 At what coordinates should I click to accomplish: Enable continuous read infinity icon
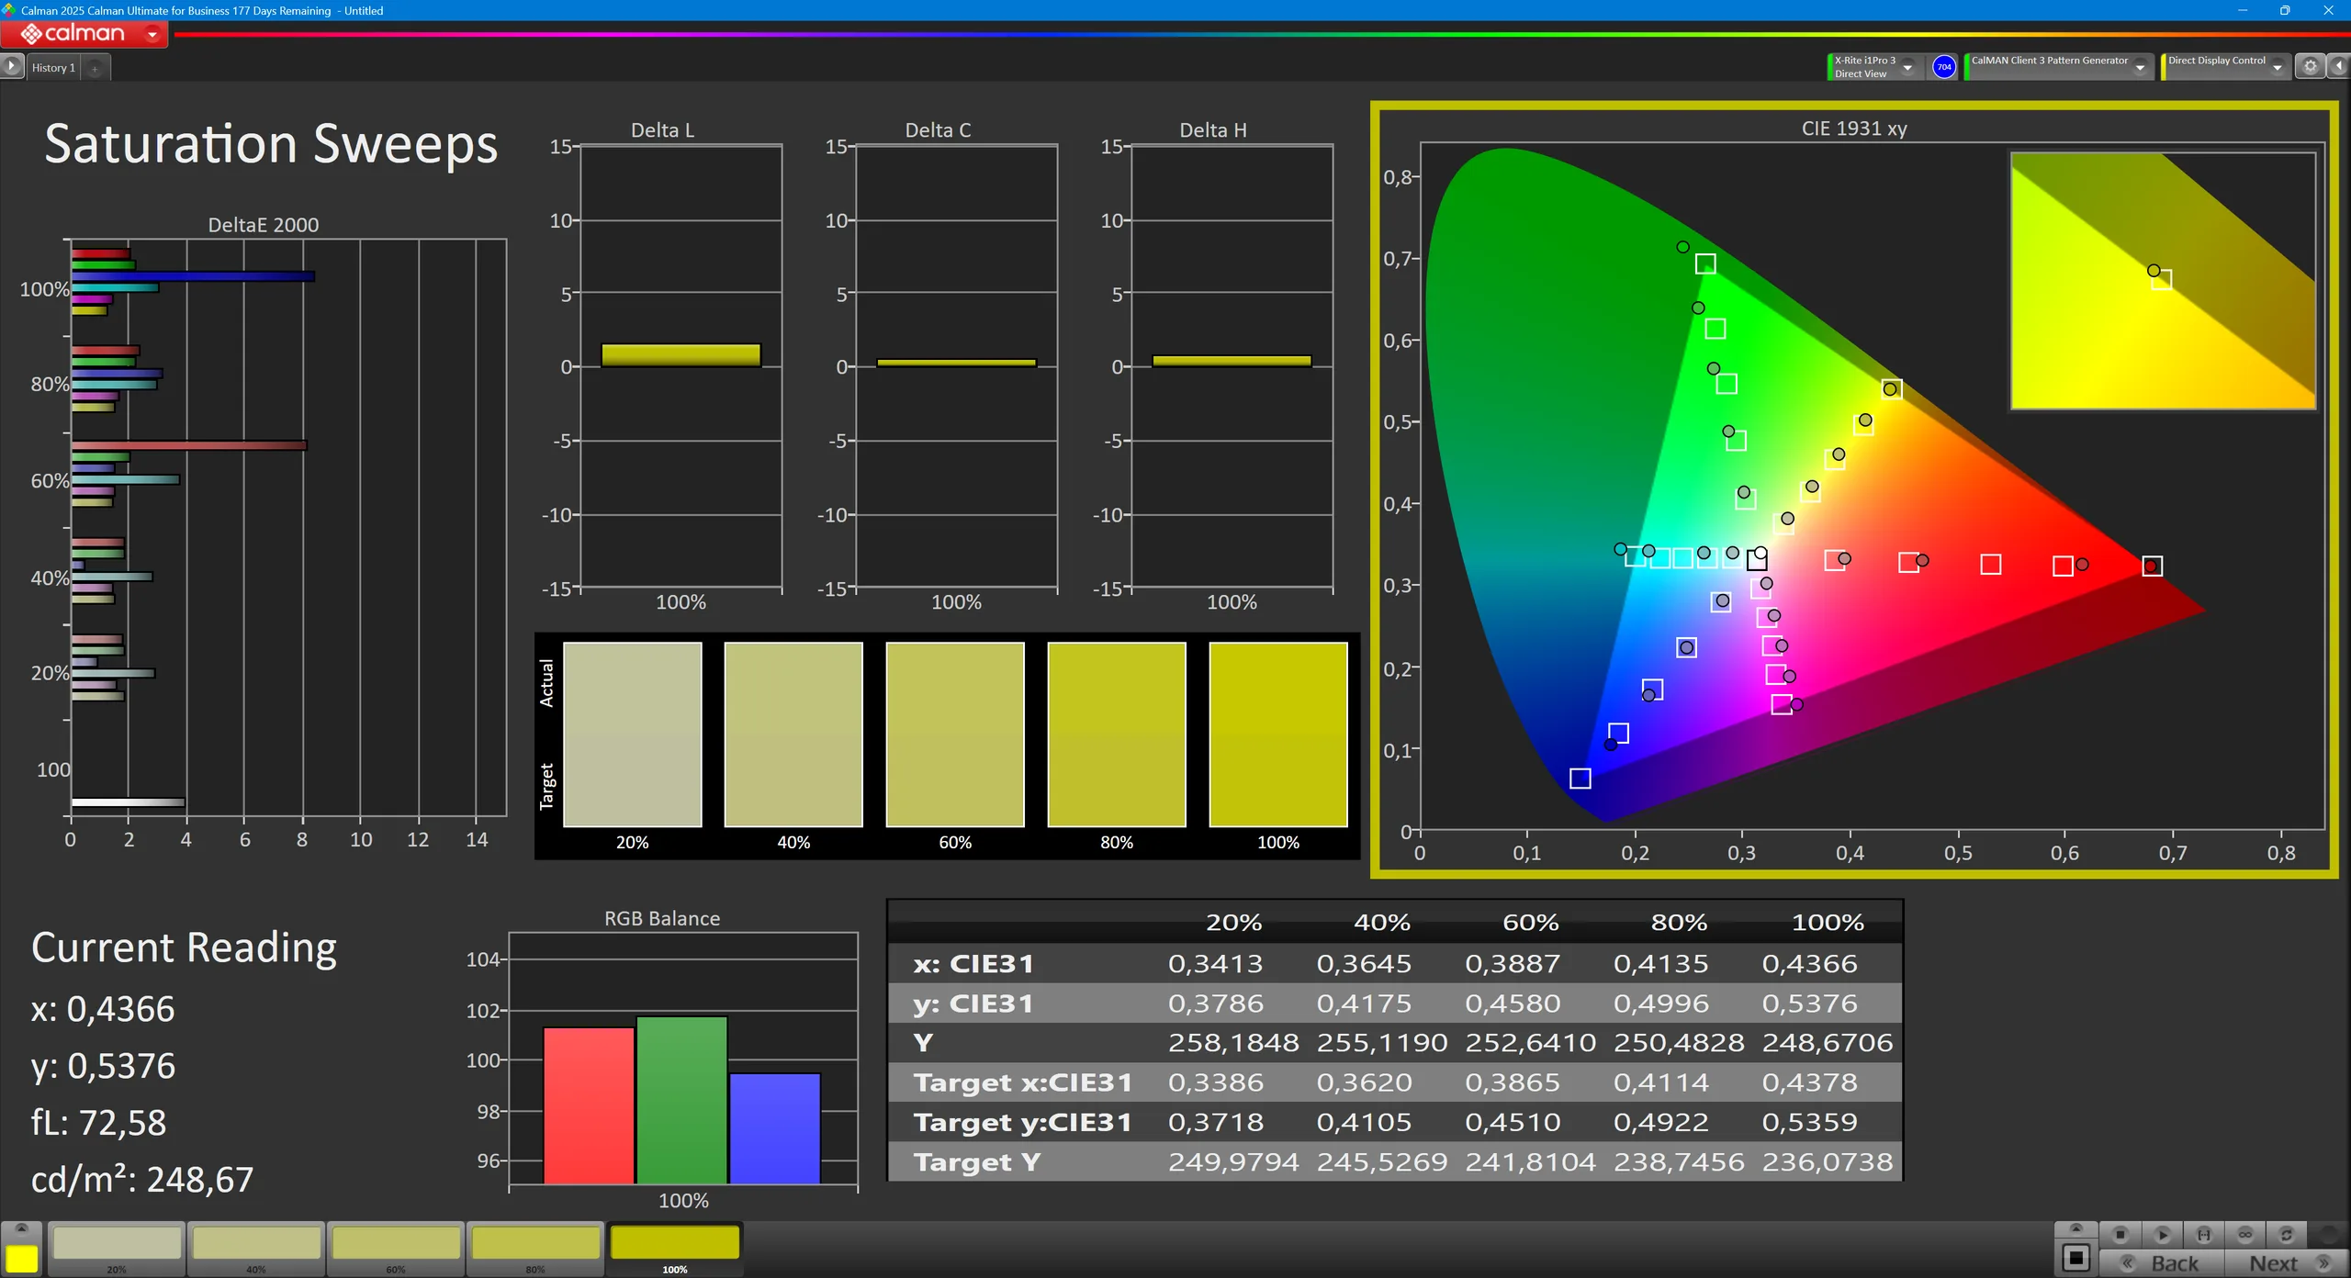tap(2244, 1235)
